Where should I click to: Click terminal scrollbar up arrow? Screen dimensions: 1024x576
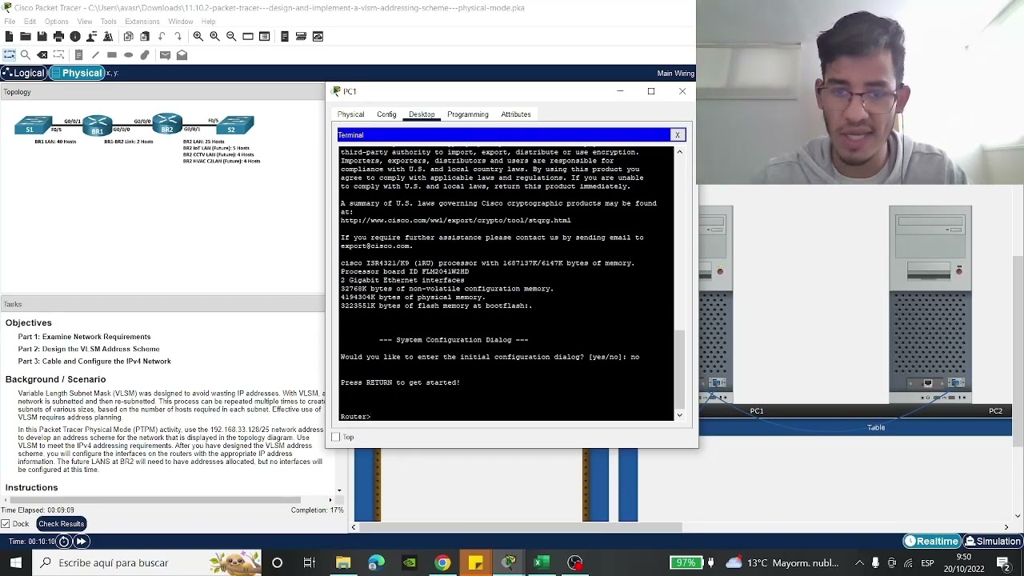coord(680,151)
